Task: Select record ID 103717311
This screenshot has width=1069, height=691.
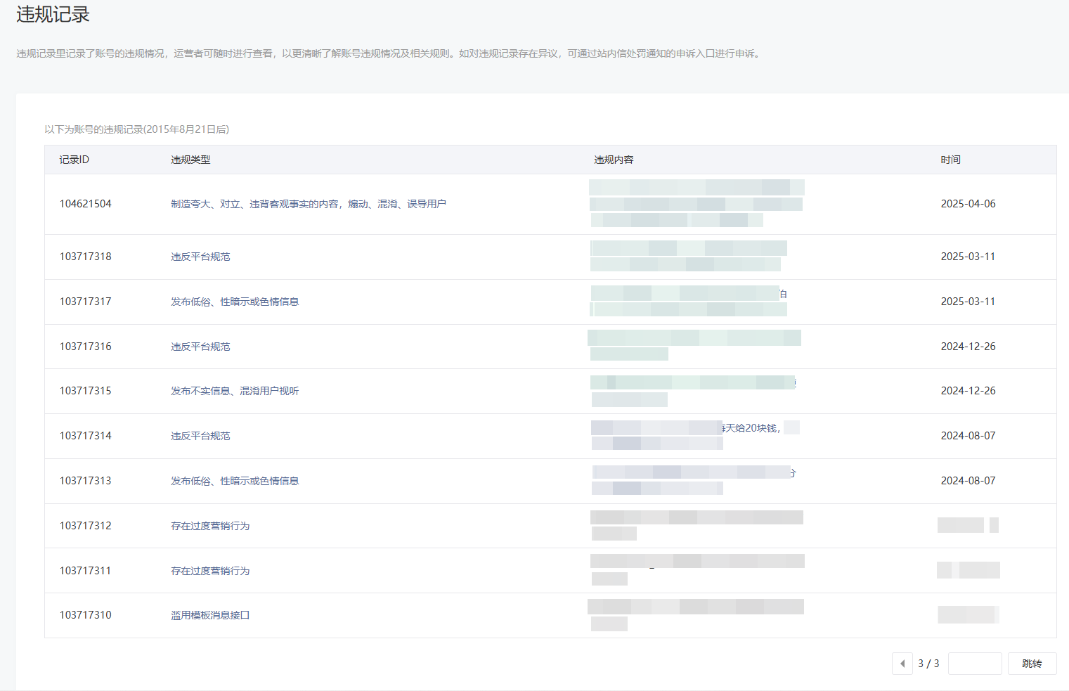Action: [x=85, y=571]
